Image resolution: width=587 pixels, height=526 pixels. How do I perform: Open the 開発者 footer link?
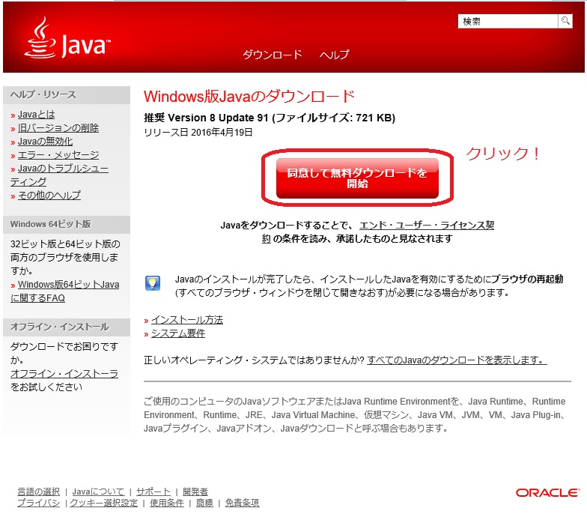click(195, 492)
